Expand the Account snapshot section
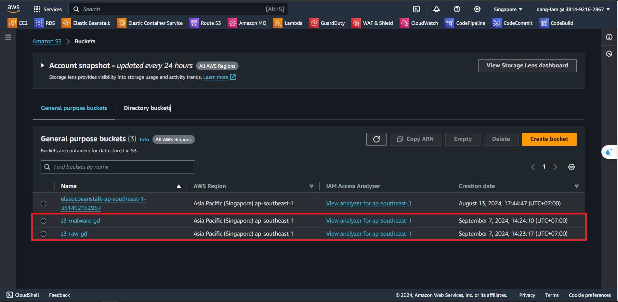618x302 pixels. [42, 65]
